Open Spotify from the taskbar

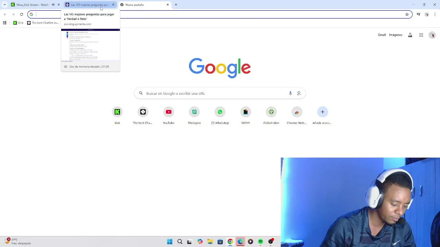click(x=261, y=242)
